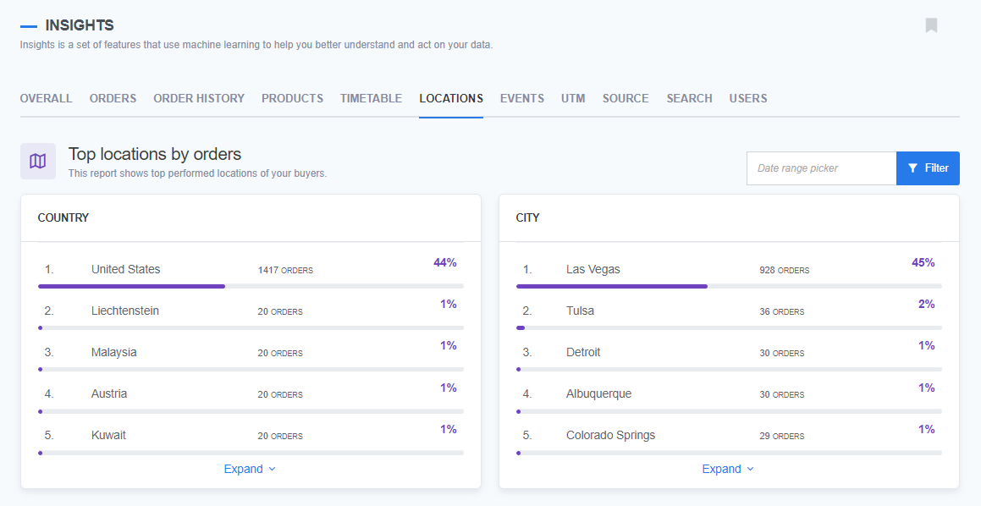Screen dimensions: 981x506
Task: Open the SOURCE tab
Action: pyautogui.click(x=626, y=98)
